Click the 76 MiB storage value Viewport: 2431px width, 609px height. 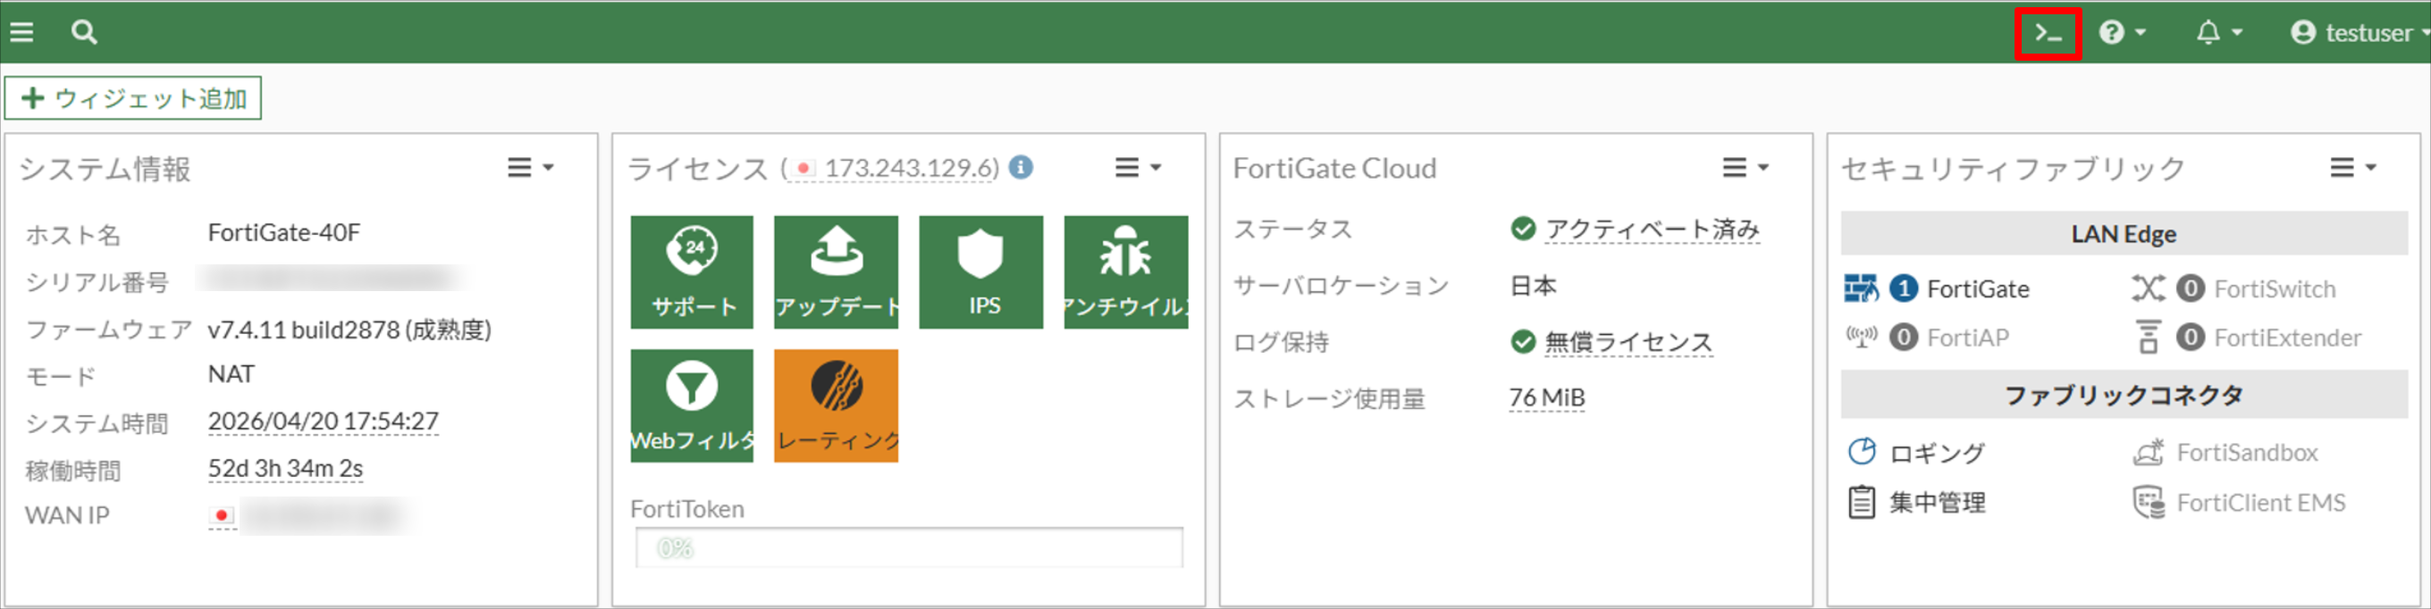click(1547, 398)
